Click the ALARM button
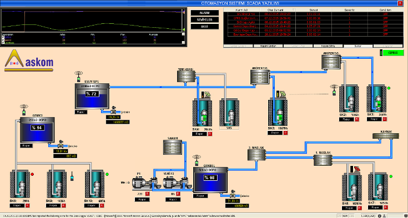This screenshot has width=408, height=218. point(204,13)
